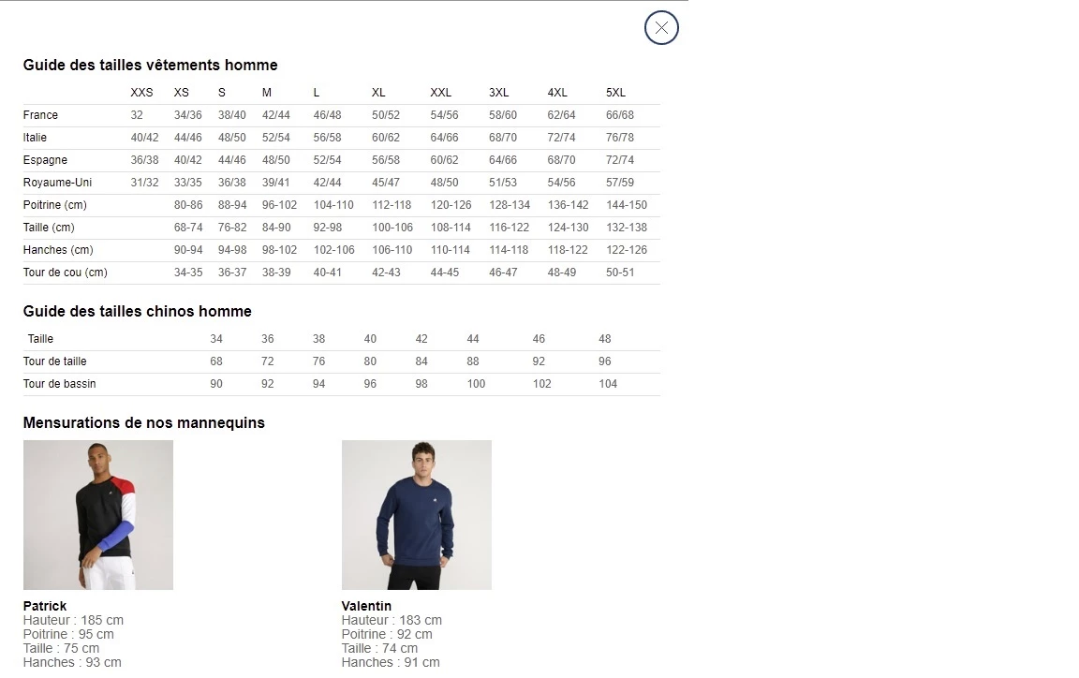This screenshot has height=678, width=1079.
Task: Select the XXS column header
Action: point(141,93)
